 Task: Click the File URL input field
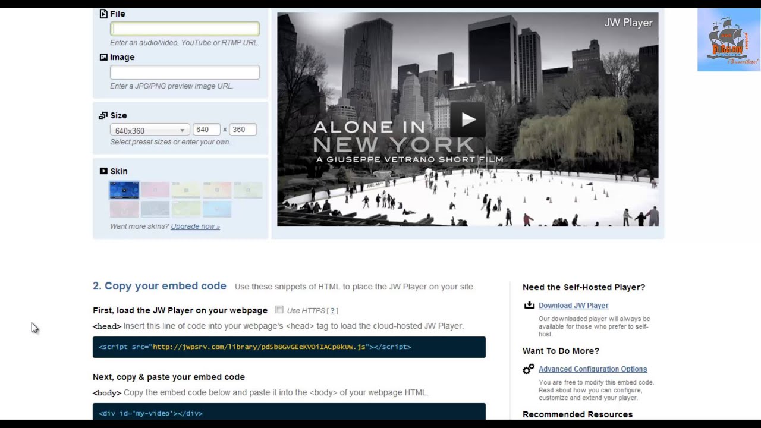pyautogui.click(x=185, y=29)
